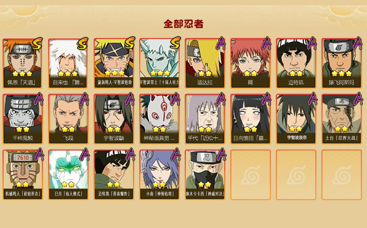Open the 飞段 ninja card
The image size is (367, 228).
[x=68, y=119]
